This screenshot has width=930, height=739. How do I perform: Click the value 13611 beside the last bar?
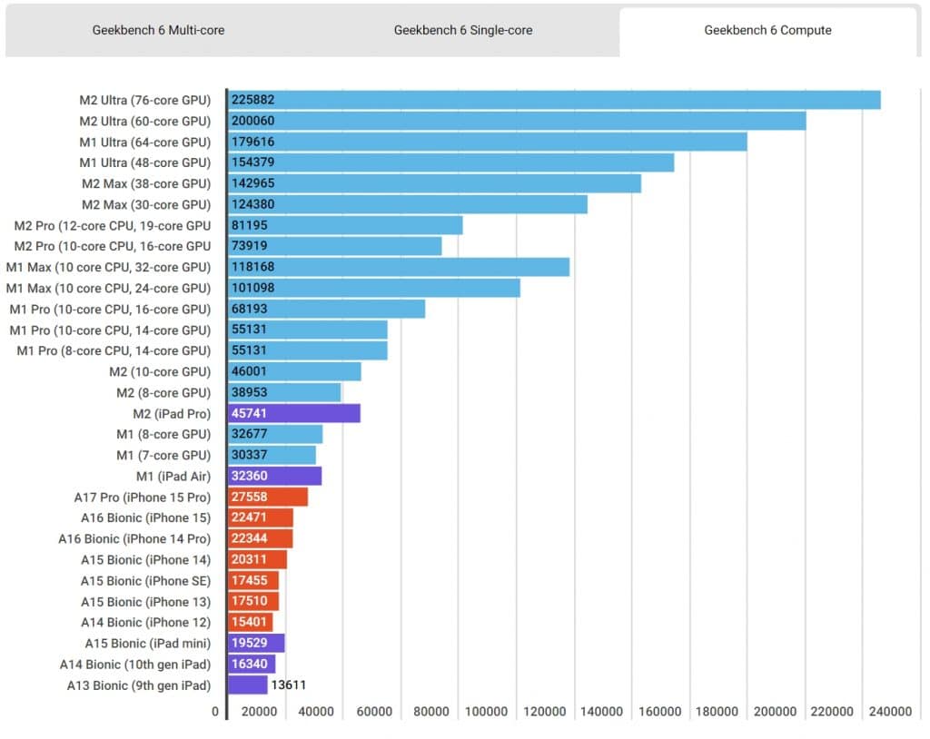pyautogui.click(x=288, y=685)
